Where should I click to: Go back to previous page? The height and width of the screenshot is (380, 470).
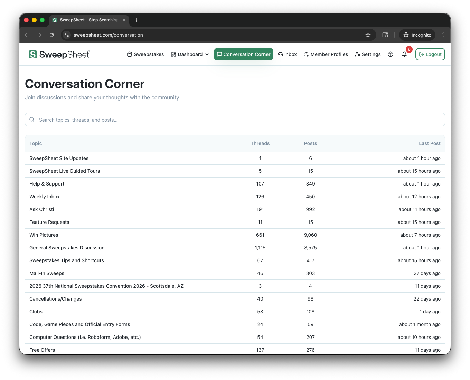27,35
